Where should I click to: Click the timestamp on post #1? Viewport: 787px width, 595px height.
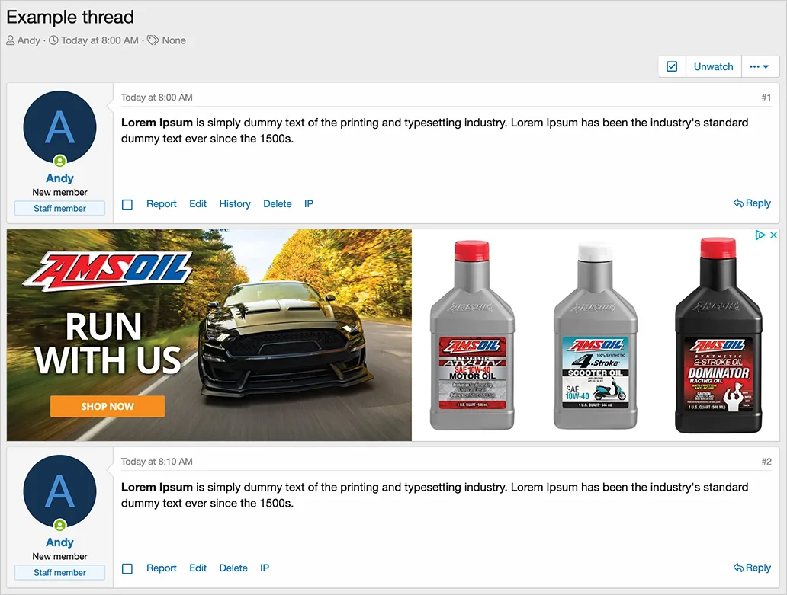click(156, 98)
